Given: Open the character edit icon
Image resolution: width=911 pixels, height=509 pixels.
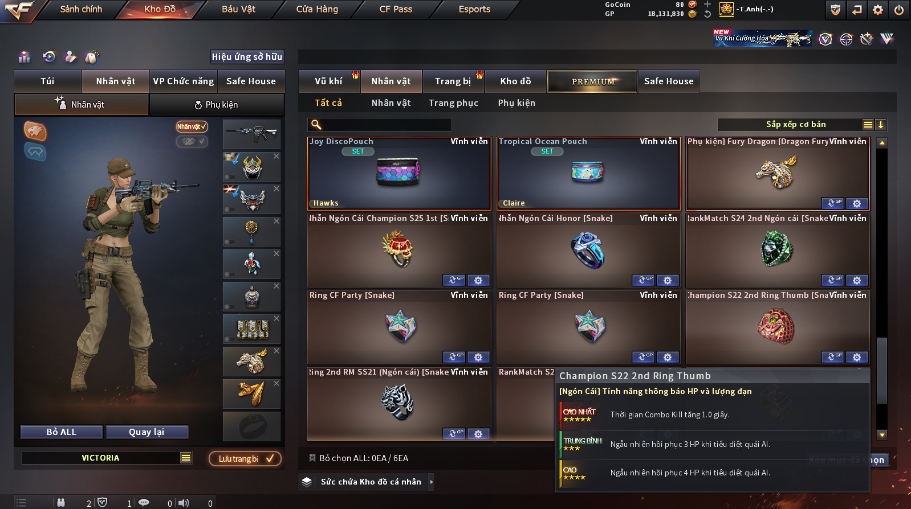Looking at the screenshot, I should tap(70, 56).
